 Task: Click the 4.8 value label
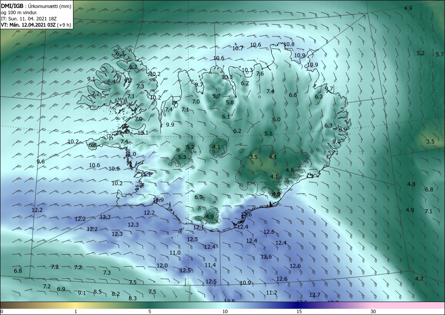(411, 184)
